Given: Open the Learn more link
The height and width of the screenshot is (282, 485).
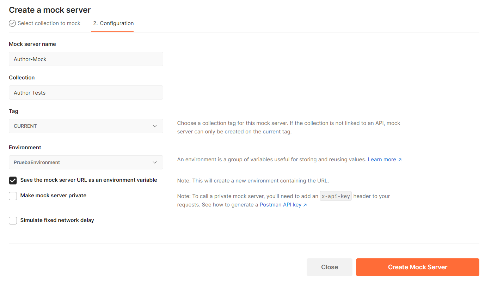Looking at the screenshot, I should click(382, 160).
